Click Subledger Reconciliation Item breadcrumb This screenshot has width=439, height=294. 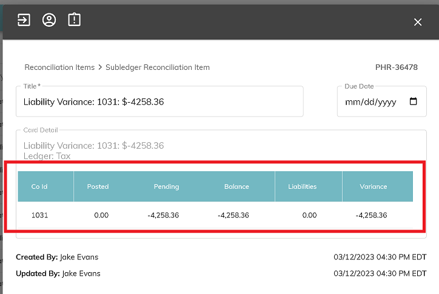point(158,67)
